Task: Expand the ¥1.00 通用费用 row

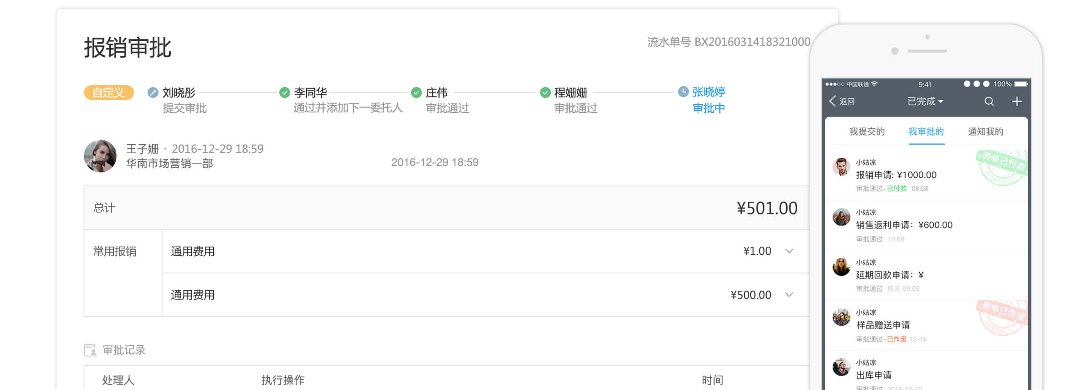Action: [789, 251]
